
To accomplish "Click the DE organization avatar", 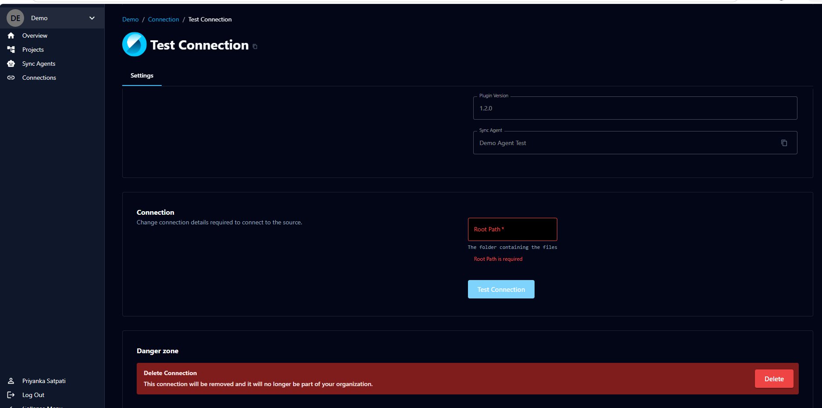I will [x=15, y=18].
